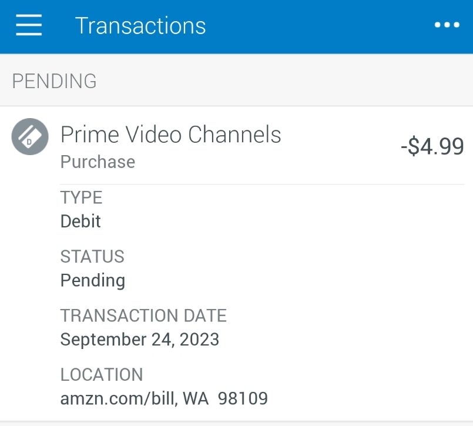Select the Debit type value
The image size is (473, 426).
80,222
